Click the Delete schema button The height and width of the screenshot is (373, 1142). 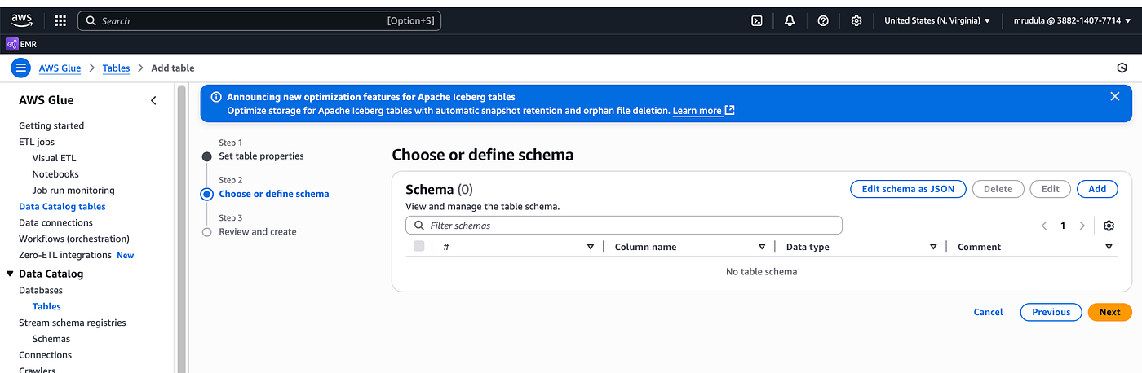pyautogui.click(x=998, y=189)
